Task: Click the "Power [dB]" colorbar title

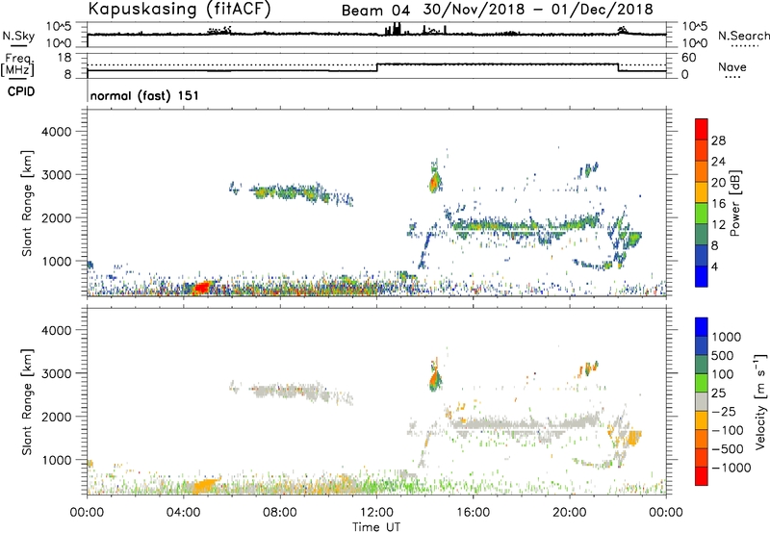Action: pos(735,203)
